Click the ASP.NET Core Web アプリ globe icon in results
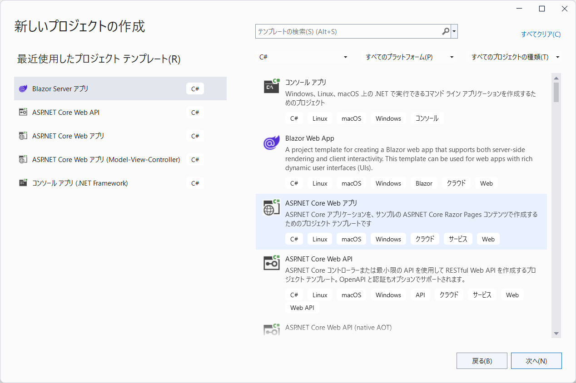This screenshot has width=576, height=383. point(272,207)
